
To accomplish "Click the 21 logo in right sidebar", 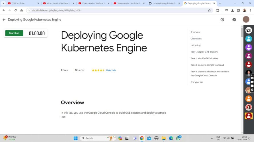I will [x=249, y=30].
